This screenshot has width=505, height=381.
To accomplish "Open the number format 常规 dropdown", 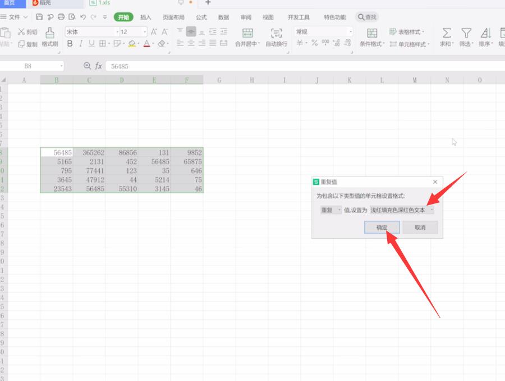I will (x=350, y=31).
